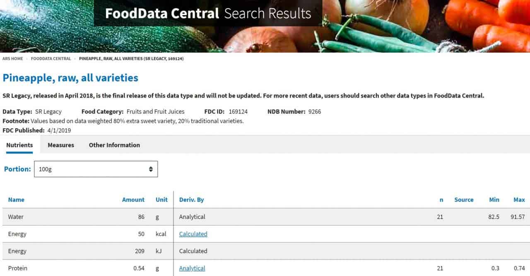Click the FoodData Central banner title
The image size is (530, 276).
(161, 13)
